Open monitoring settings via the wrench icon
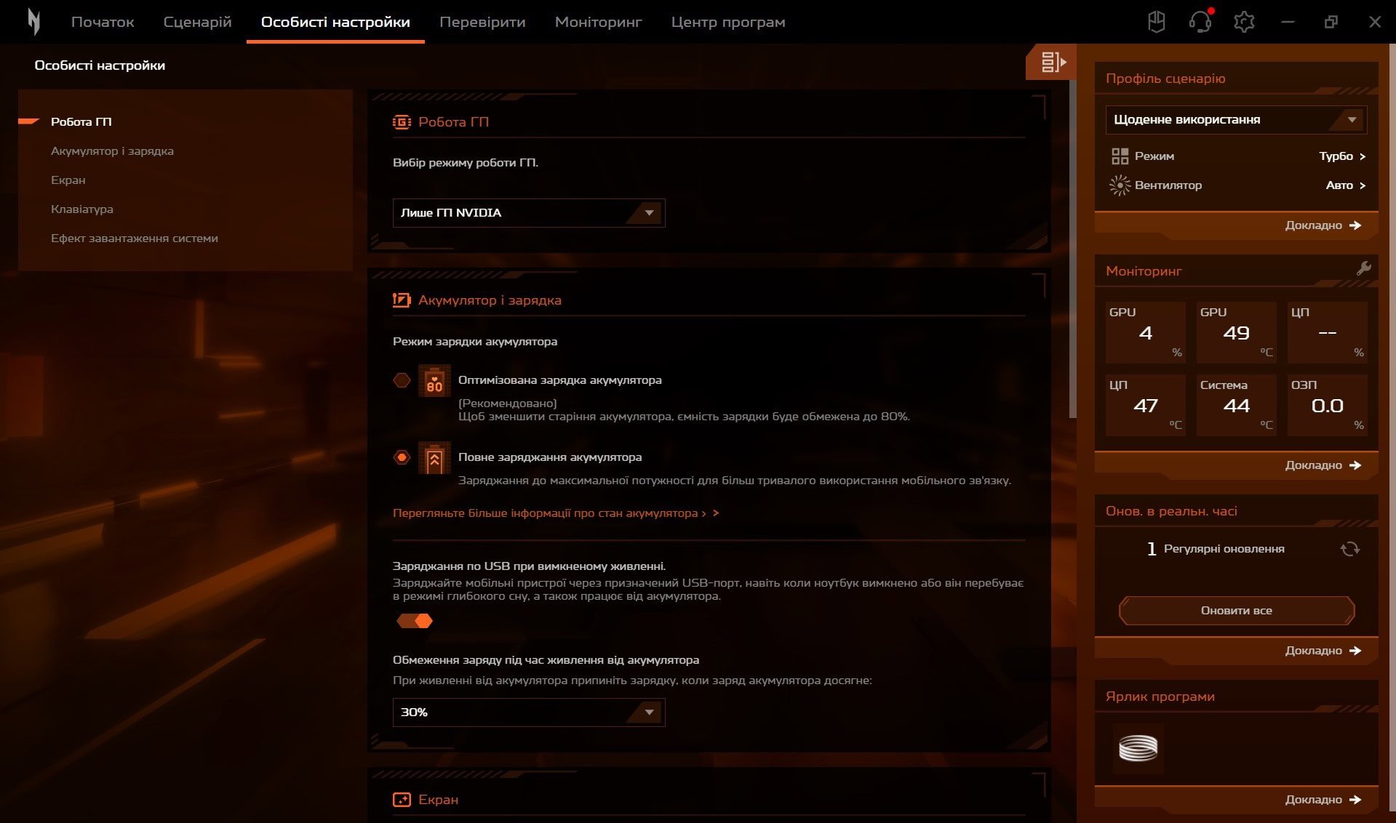The width and height of the screenshot is (1396, 823). (1363, 268)
